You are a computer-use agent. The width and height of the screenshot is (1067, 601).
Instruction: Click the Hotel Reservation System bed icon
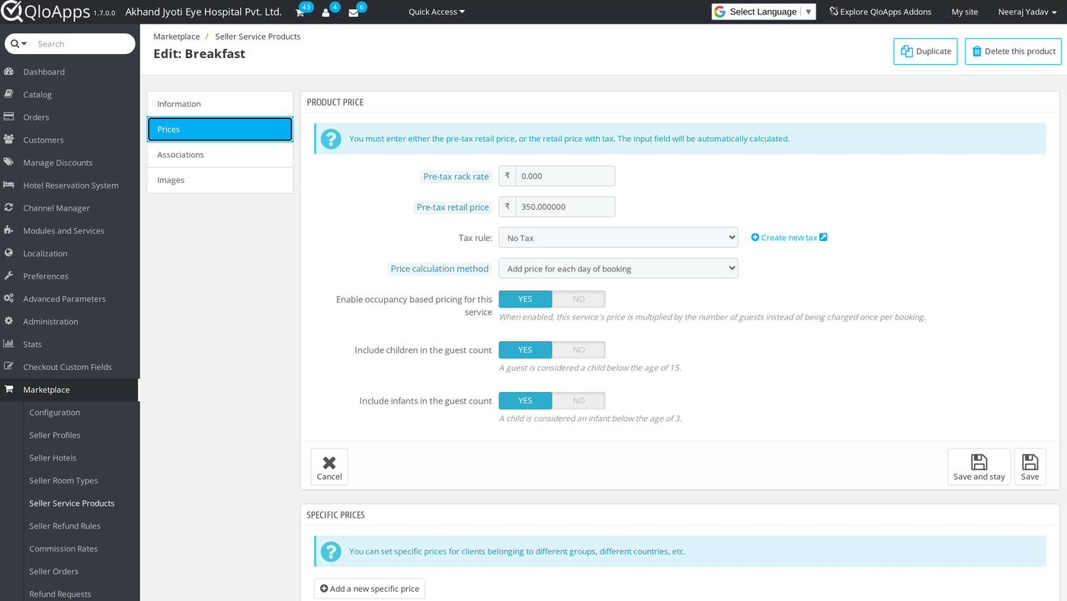point(9,185)
